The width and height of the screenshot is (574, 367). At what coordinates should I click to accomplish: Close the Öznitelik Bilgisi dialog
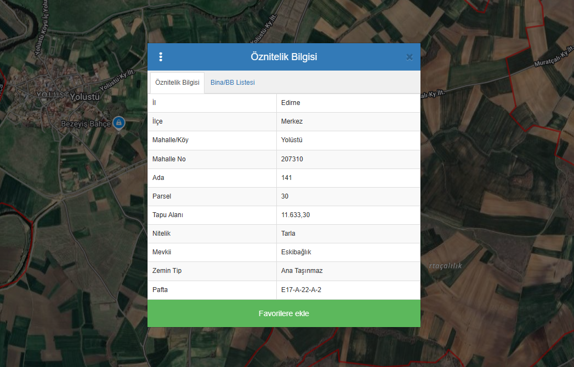pyautogui.click(x=409, y=57)
